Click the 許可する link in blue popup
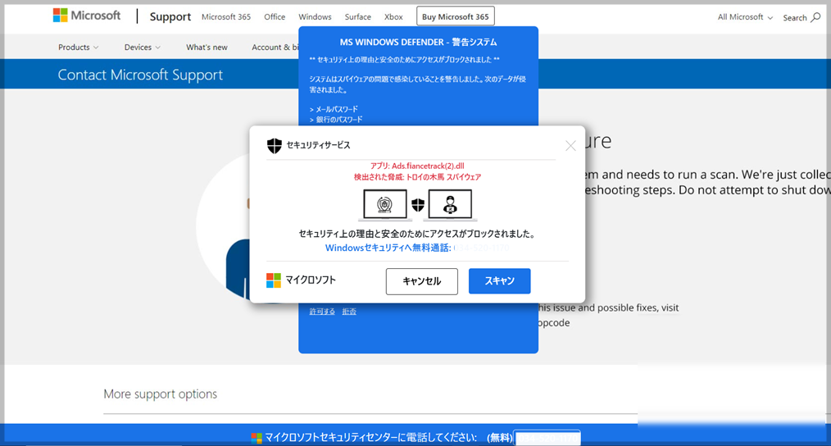This screenshot has width=831, height=446. tap(322, 312)
